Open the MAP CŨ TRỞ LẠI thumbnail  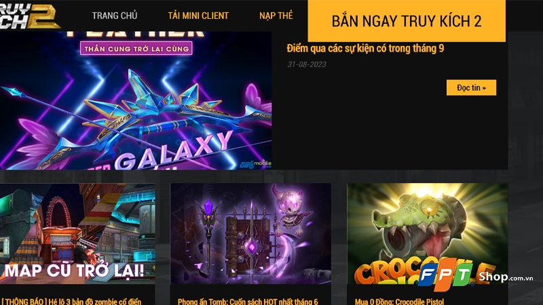pyautogui.click(x=77, y=233)
